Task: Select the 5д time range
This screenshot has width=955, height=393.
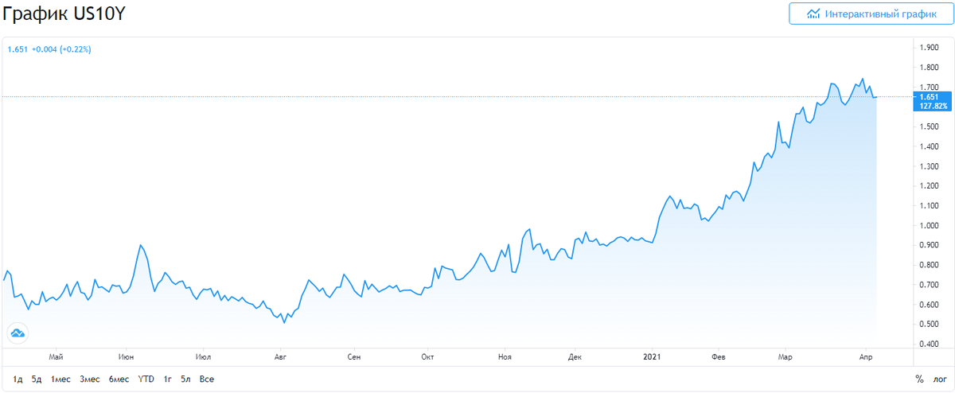Action: [x=37, y=379]
